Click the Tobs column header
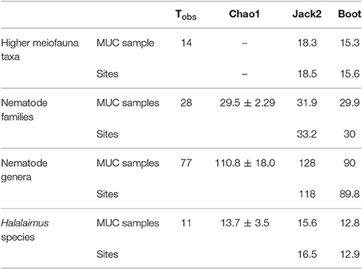Image resolution: width=362 pixels, height=269 pixels. point(186,15)
